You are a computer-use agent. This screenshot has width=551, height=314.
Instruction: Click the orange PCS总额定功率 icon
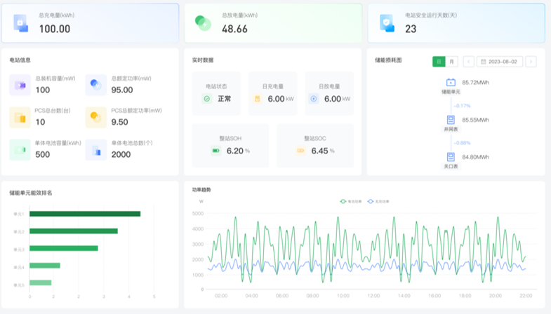point(96,117)
